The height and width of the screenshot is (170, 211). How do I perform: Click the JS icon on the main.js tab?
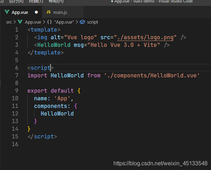click(x=48, y=12)
